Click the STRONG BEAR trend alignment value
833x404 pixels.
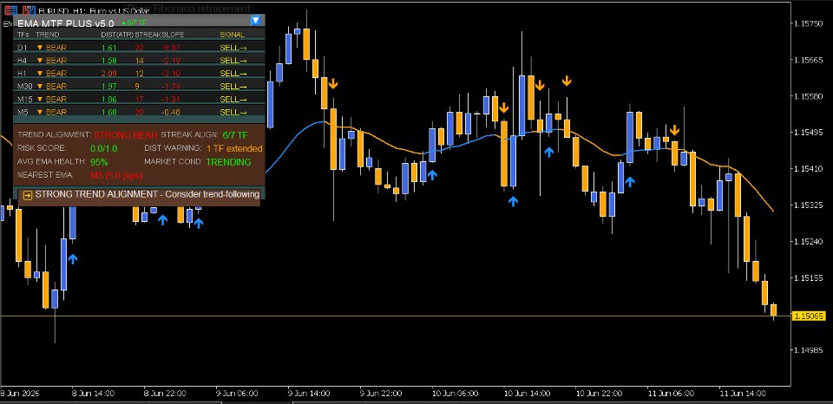click(125, 135)
